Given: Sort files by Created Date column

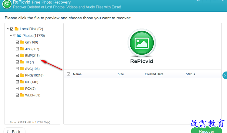Looking at the screenshot, I should [x=154, y=74].
